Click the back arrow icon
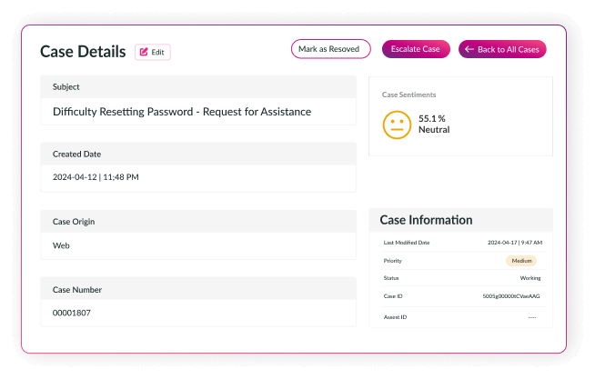 click(469, 49)
